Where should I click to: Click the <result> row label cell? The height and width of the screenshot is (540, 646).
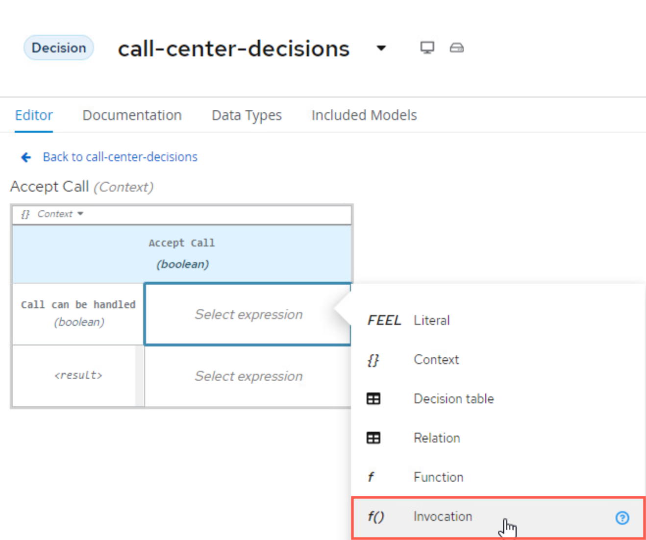pos(78,376)
